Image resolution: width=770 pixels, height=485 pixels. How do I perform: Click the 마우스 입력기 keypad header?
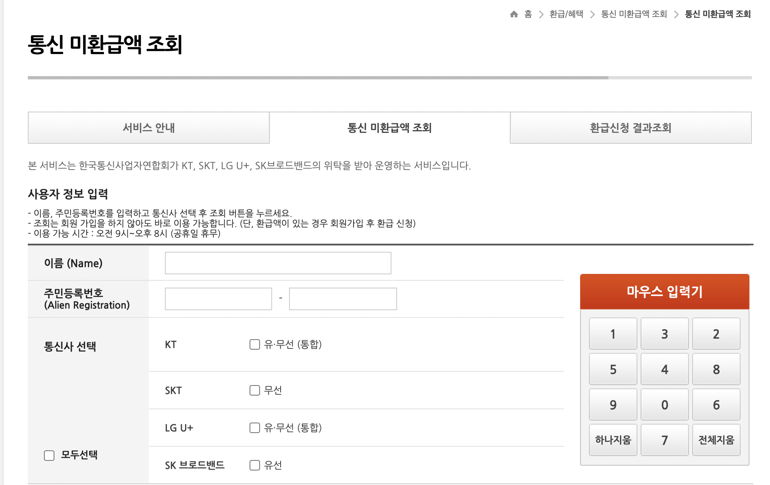click(x=664, y=292)
